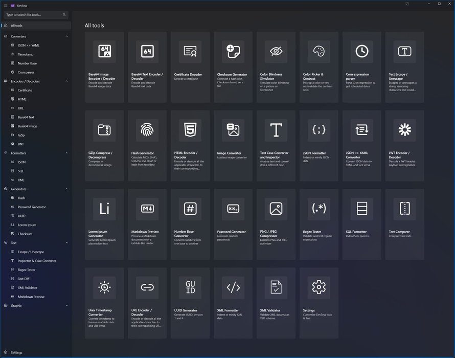Image resolution: width=455 pixels, height=358 pixels.
Task: Click the search for tools input box
Action: 36,14
